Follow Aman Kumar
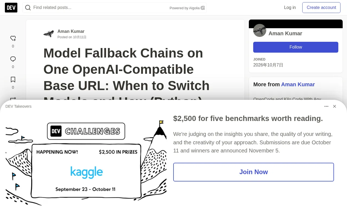Image resolution: width=347 pixels, height=217 pixels. click(296, 47)
